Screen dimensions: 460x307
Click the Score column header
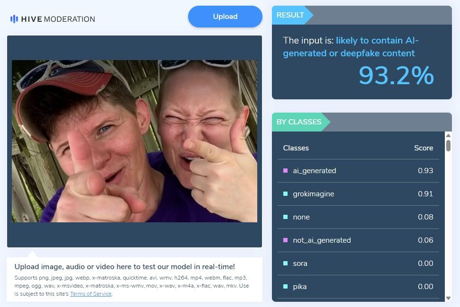(x=424, y=148)
